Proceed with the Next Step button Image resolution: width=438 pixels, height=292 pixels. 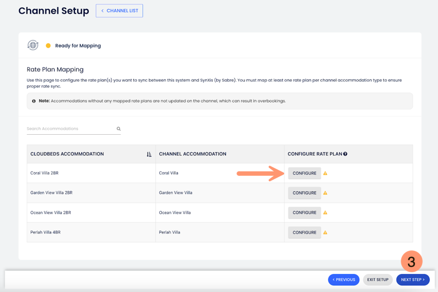pyautogui.click(x=413, y=279)
